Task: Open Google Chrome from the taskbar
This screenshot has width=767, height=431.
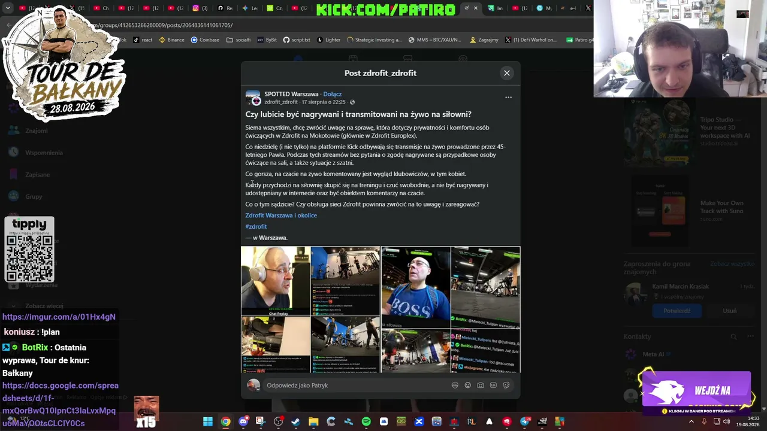Action: click(x=225, y=421)
